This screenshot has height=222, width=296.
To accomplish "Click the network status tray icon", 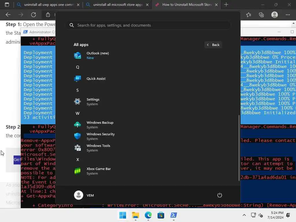I will click(253, 215).
